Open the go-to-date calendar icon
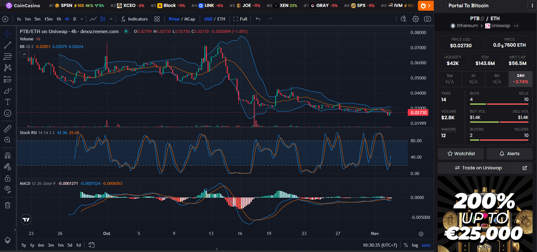 pos(92,245)
